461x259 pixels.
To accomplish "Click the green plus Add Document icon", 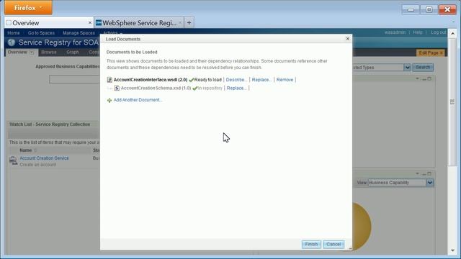I will point(109,100).
